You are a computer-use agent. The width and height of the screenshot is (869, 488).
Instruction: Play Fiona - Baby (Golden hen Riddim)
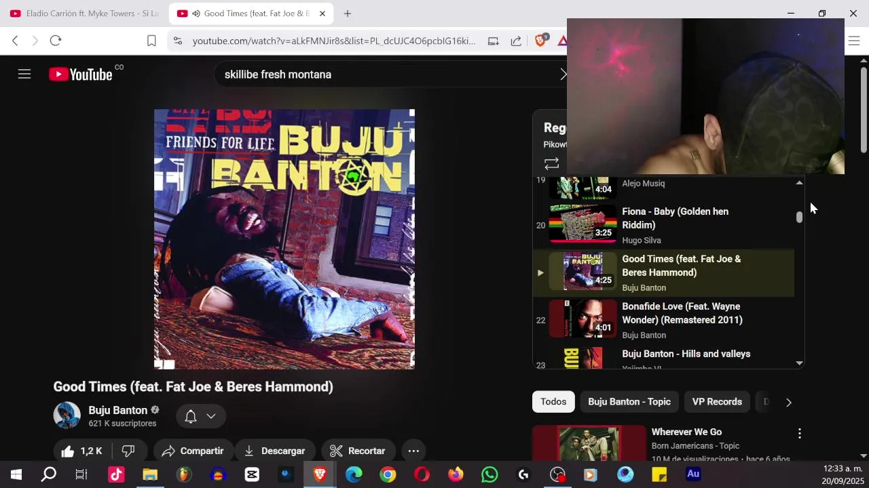click(x=676, y=218)
